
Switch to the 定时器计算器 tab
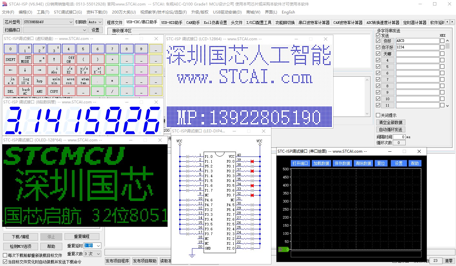415,23
